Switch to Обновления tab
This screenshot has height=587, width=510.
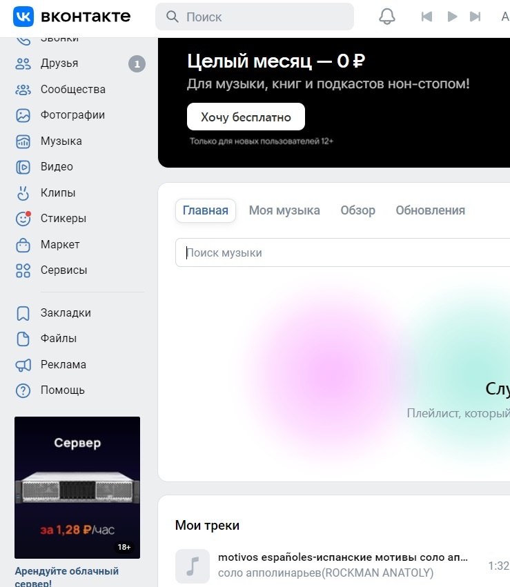[430, 210]
